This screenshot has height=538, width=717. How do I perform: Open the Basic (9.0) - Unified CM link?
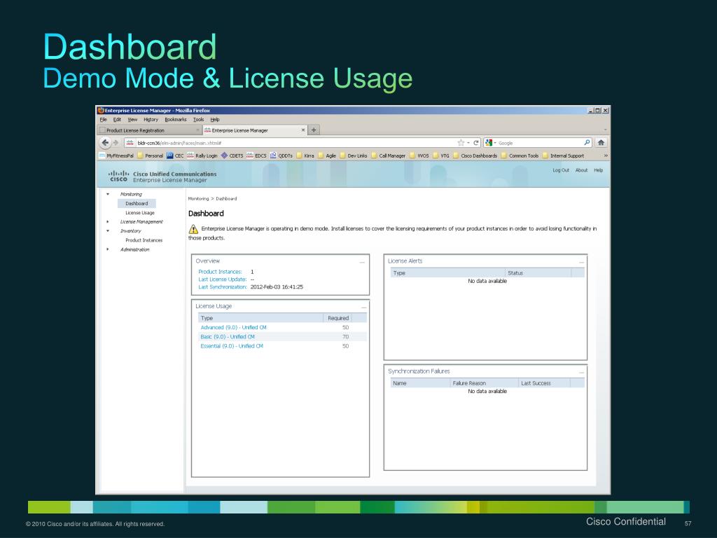(x=228, y=337)
